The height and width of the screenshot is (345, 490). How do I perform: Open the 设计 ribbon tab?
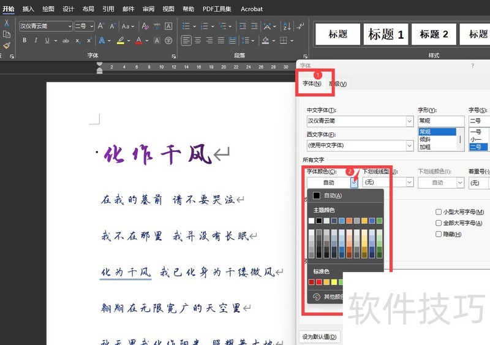click(68, 9)
